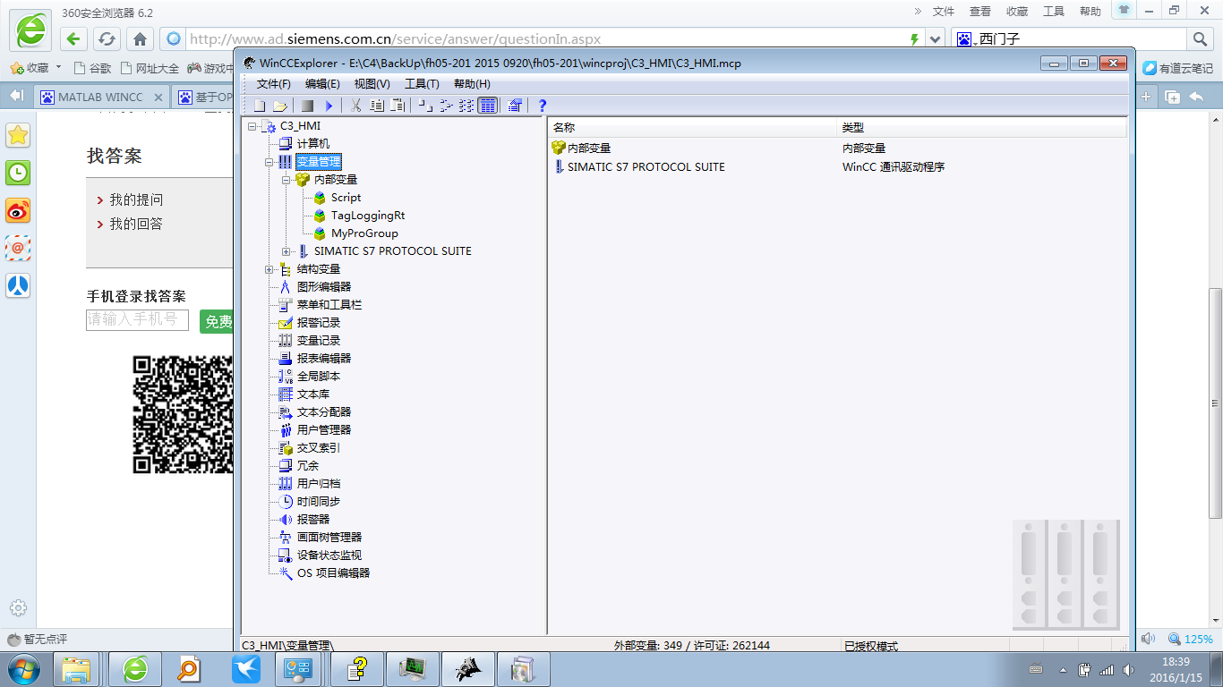This screenshot has width=1223, height=687.
Task: Click the 交叉索引 icon in the tree
Action: [286, 448]
